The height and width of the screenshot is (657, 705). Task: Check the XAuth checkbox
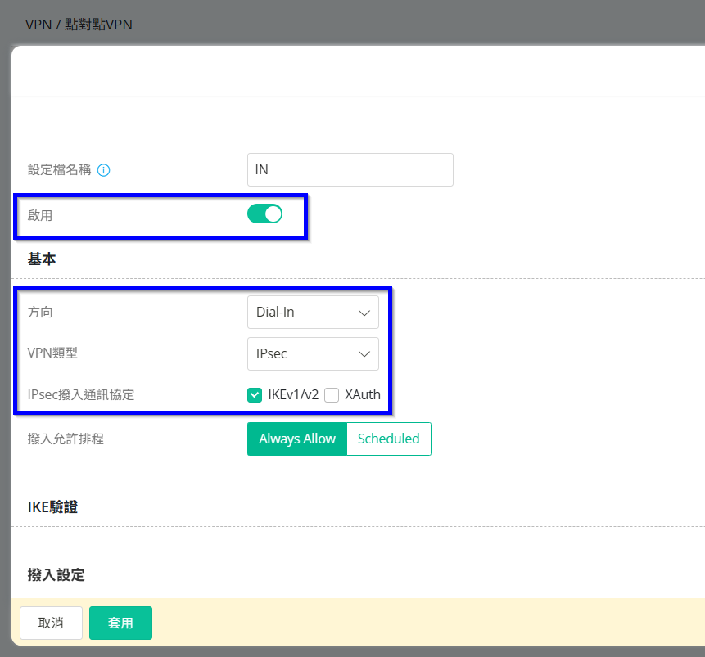click(x=332, y=395)
